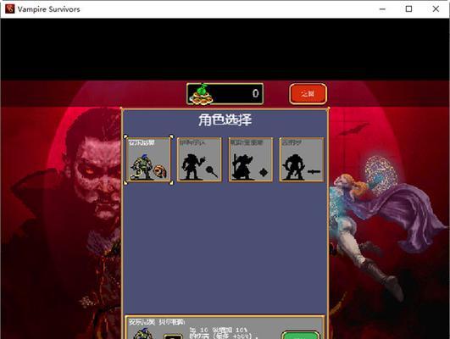450x339 pixels.
Task: Close the Vampire Survivors window
Action: [x=436, y=8]
